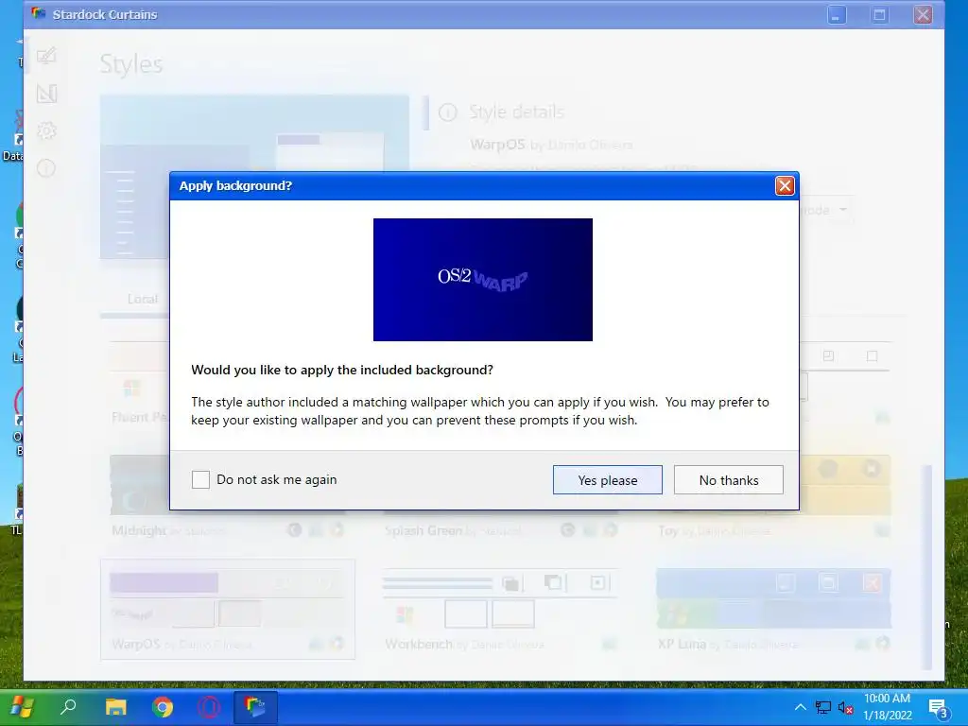Select the Local tab in Curtains
Screen dimensions: 968x726
[143, 299]
